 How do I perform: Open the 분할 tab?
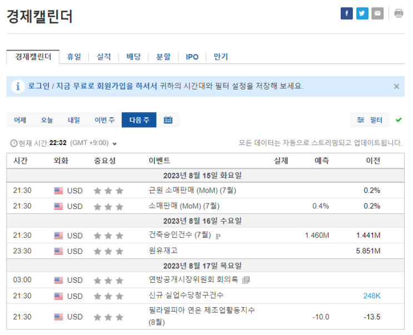click(x=163, y=57)
